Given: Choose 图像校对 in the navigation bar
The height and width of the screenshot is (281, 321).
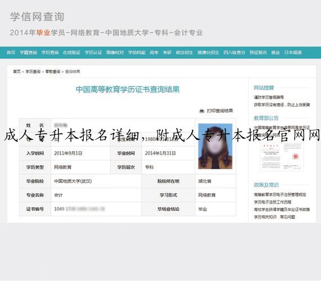Looking at the screenshot, I should pyautogui.click(x=115, y=53).
